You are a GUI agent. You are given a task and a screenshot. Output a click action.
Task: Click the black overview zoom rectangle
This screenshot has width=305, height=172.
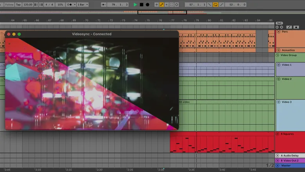point(162,12)
